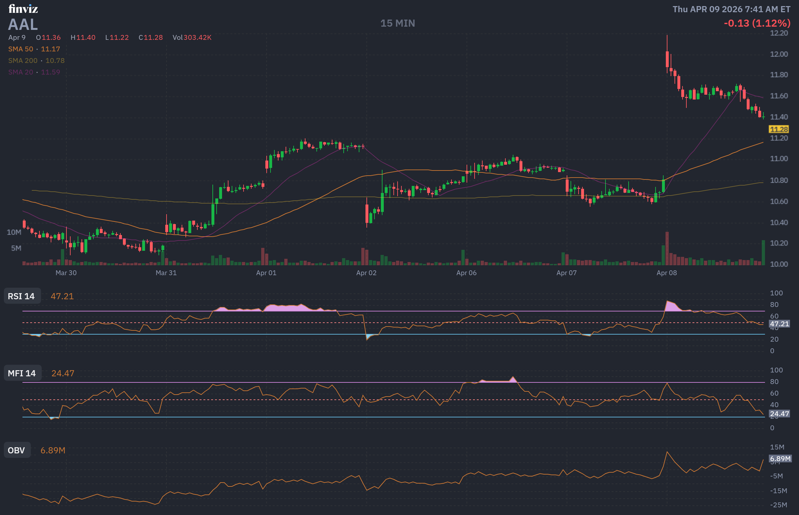Viewport: 799px width, 515px height.
Task: Select the SMA 200 indicator label
Action: click(23, 61)
